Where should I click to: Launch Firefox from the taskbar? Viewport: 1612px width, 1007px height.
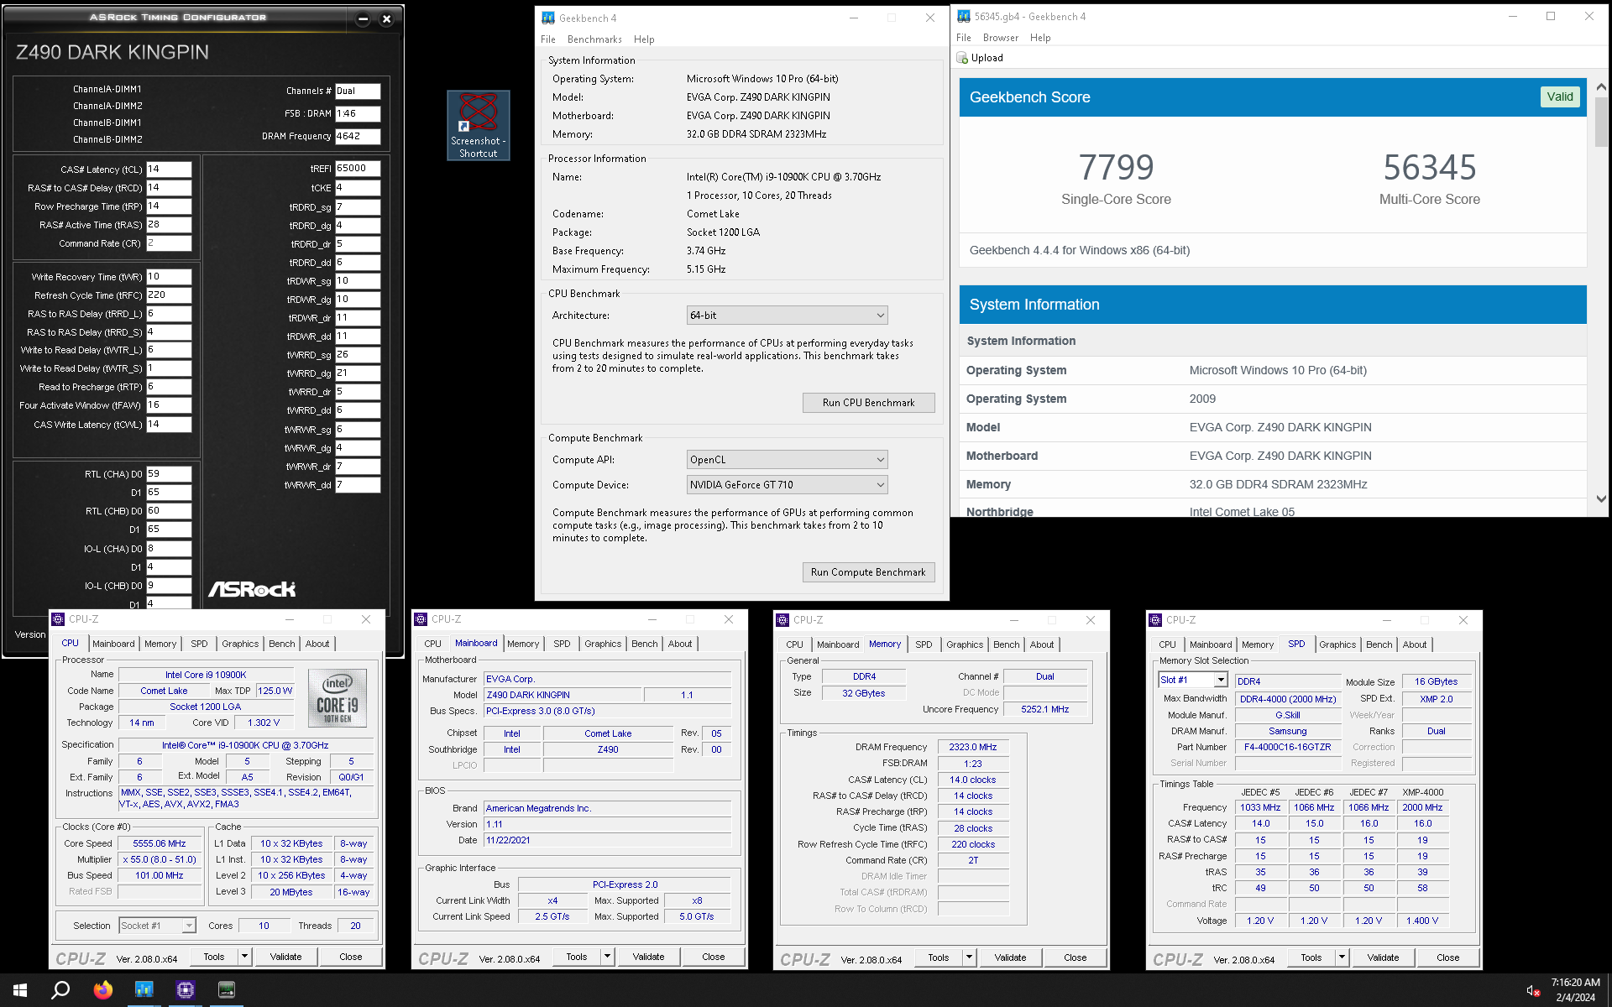tap(102, 990)
